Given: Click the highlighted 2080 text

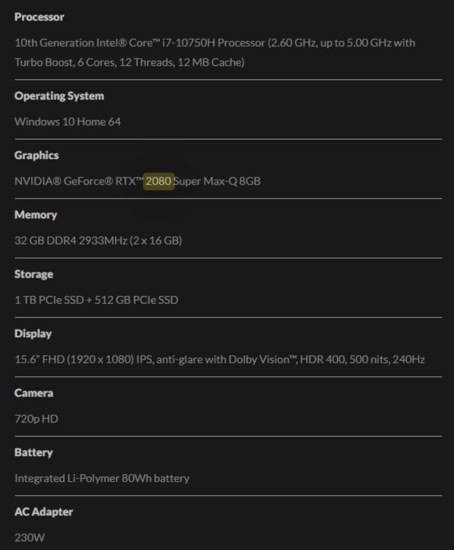Looking at the screenshot, I should click(x=158, y=181).
